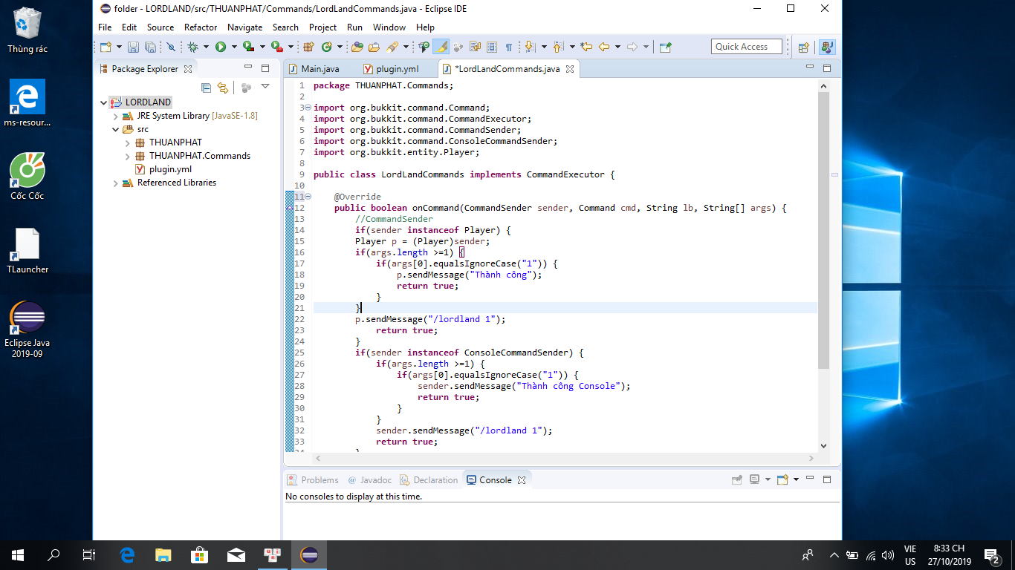The image size is (1015, 570).
Task: Click the Open Type toolbar icon
Action: tap(357, 47)
